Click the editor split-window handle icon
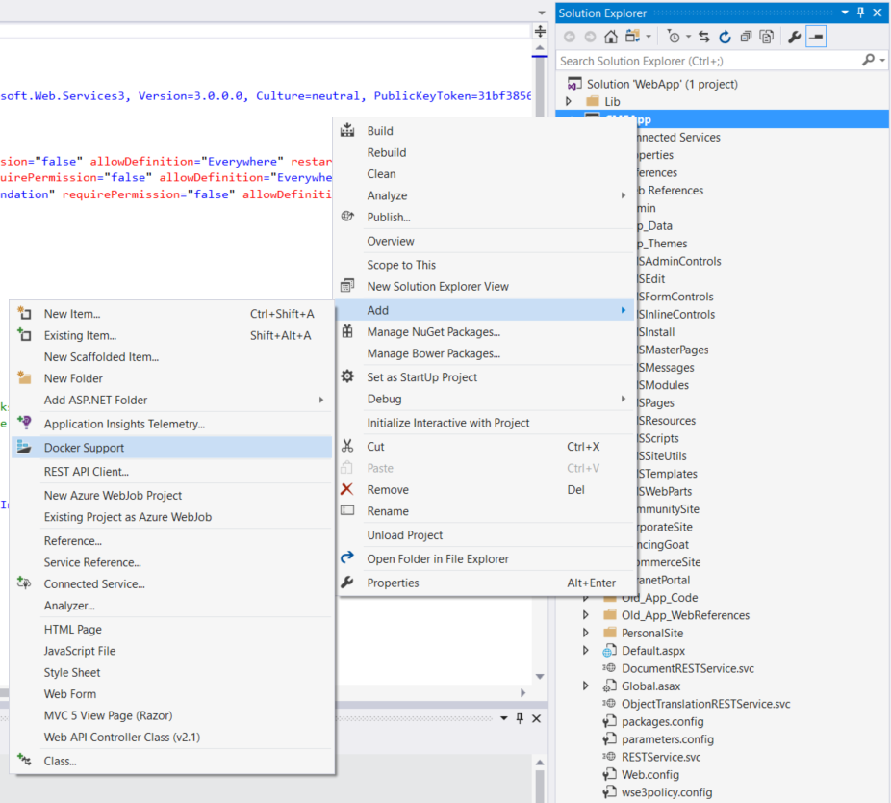Image resolution: width=891 pixels, height=803 pixels. 541,31
